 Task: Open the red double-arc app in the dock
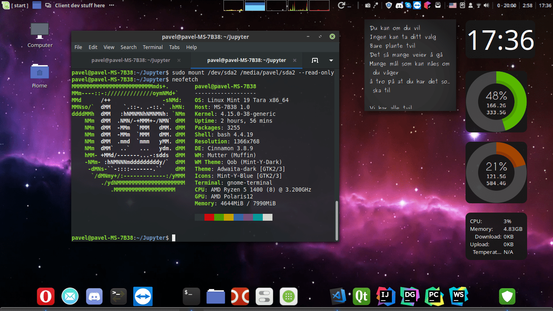coord(240,296)
